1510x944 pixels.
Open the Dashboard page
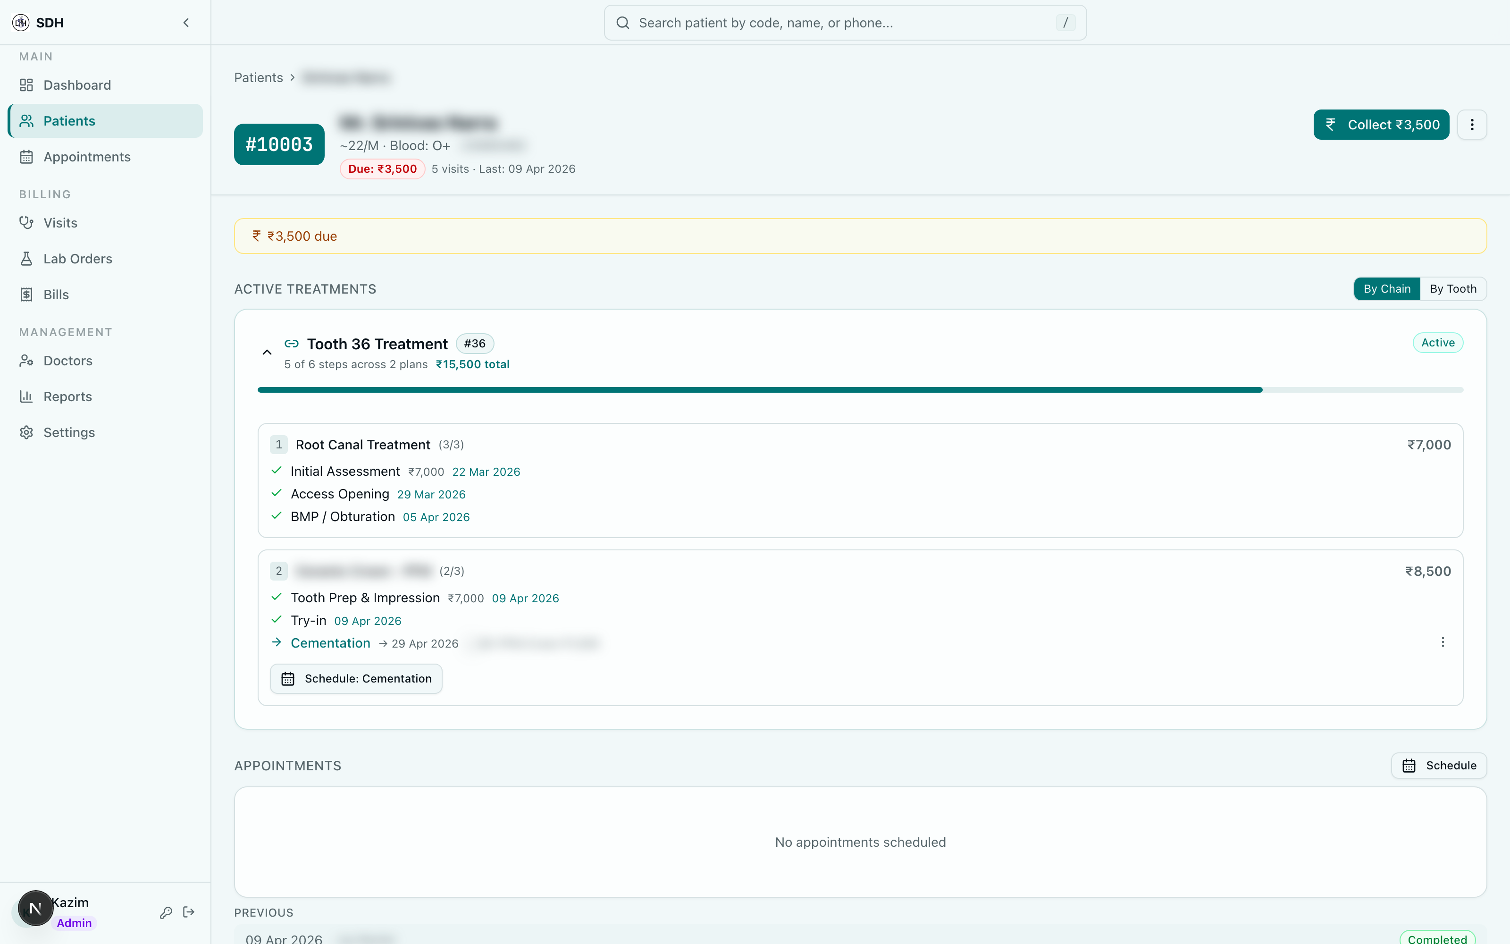click(x=105, y=85)
